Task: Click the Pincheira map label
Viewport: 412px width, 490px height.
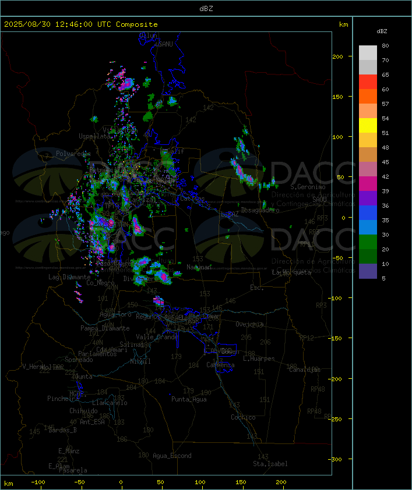Action: point(63,399)
